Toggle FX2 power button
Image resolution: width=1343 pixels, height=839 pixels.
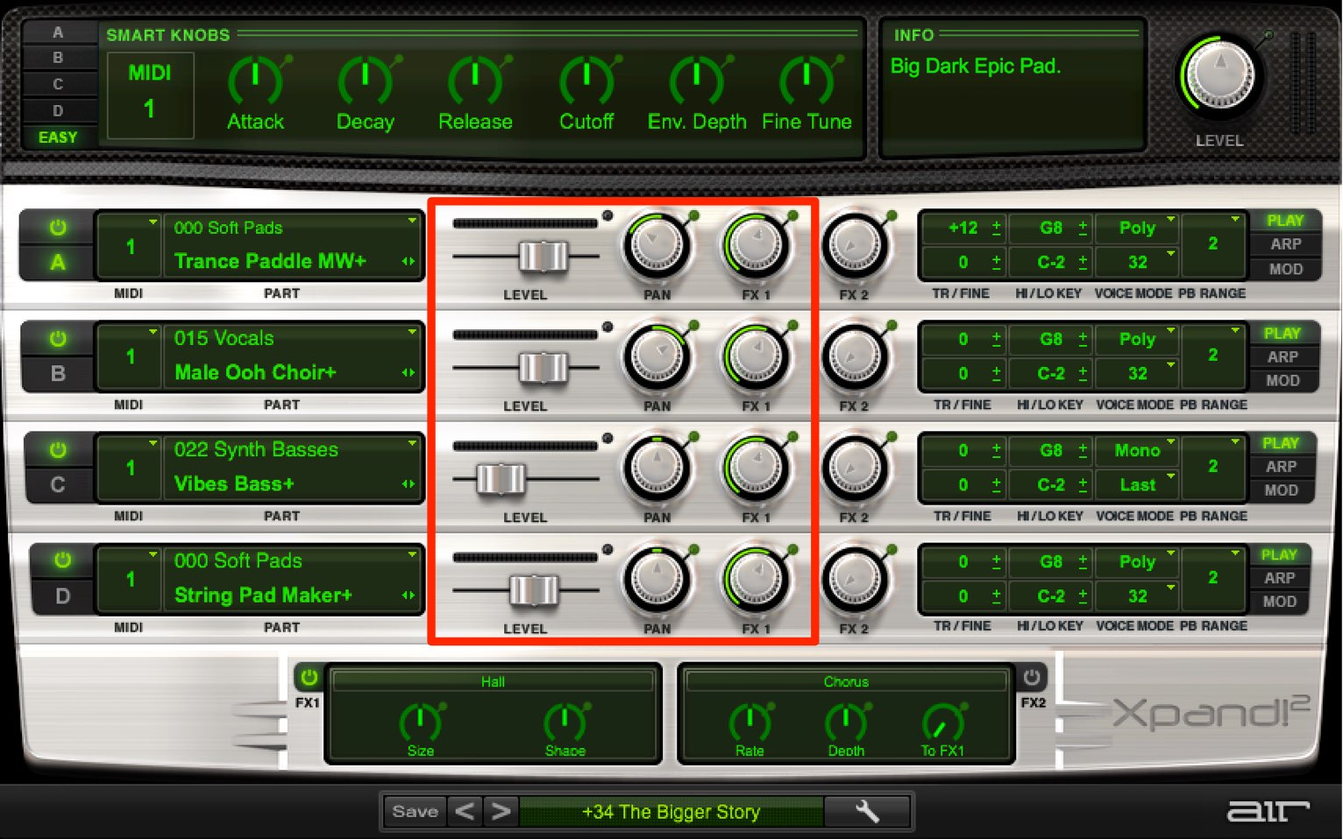[x=1032, y=677]
